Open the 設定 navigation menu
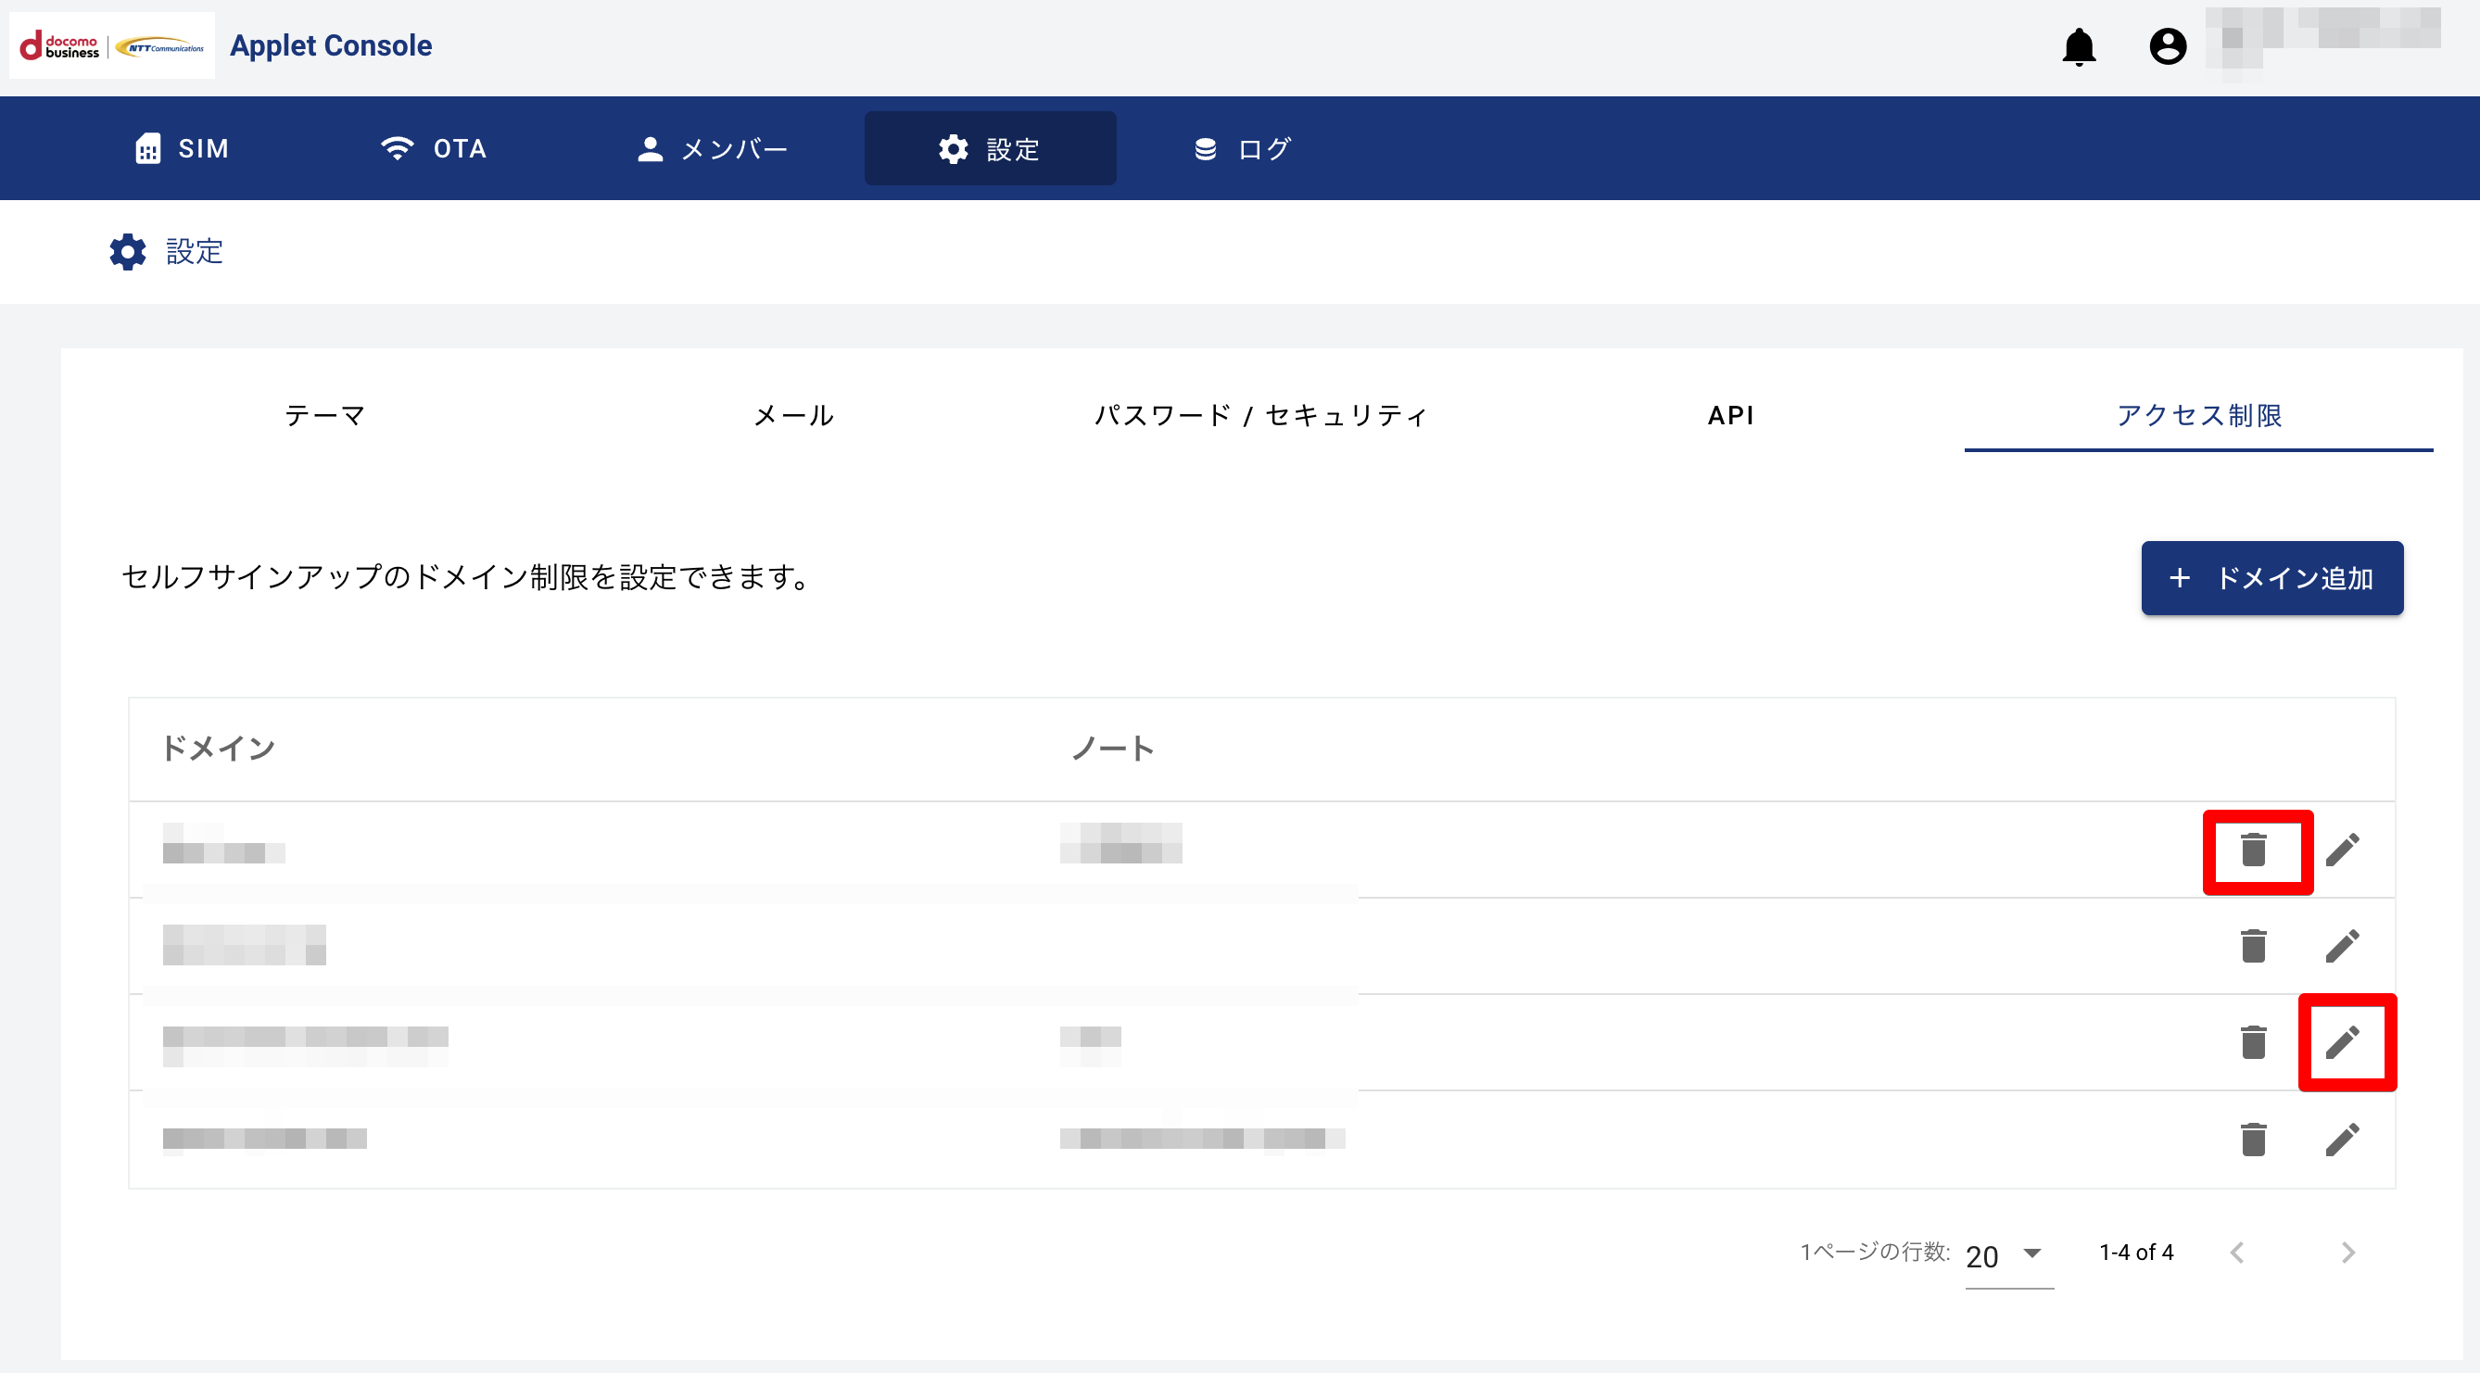2480x1373 pixels. click(x=990, y=148)
